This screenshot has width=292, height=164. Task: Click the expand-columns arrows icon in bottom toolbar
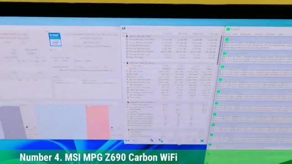(x=152, y=141)
